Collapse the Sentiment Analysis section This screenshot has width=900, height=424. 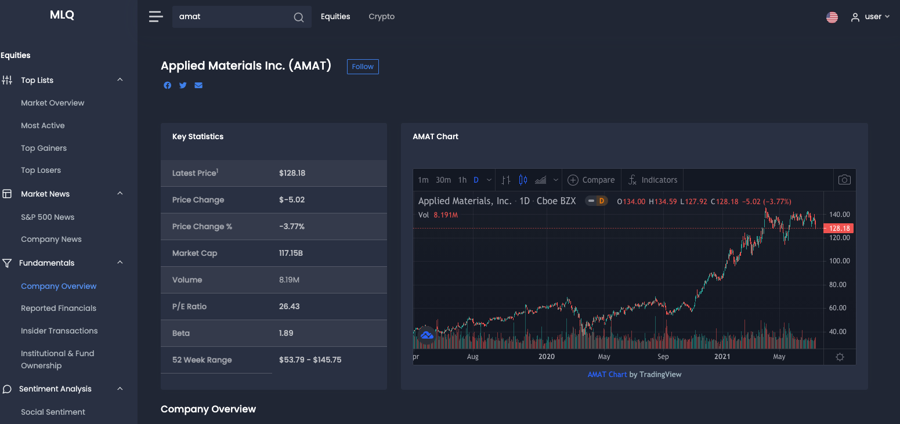point(120,389)
